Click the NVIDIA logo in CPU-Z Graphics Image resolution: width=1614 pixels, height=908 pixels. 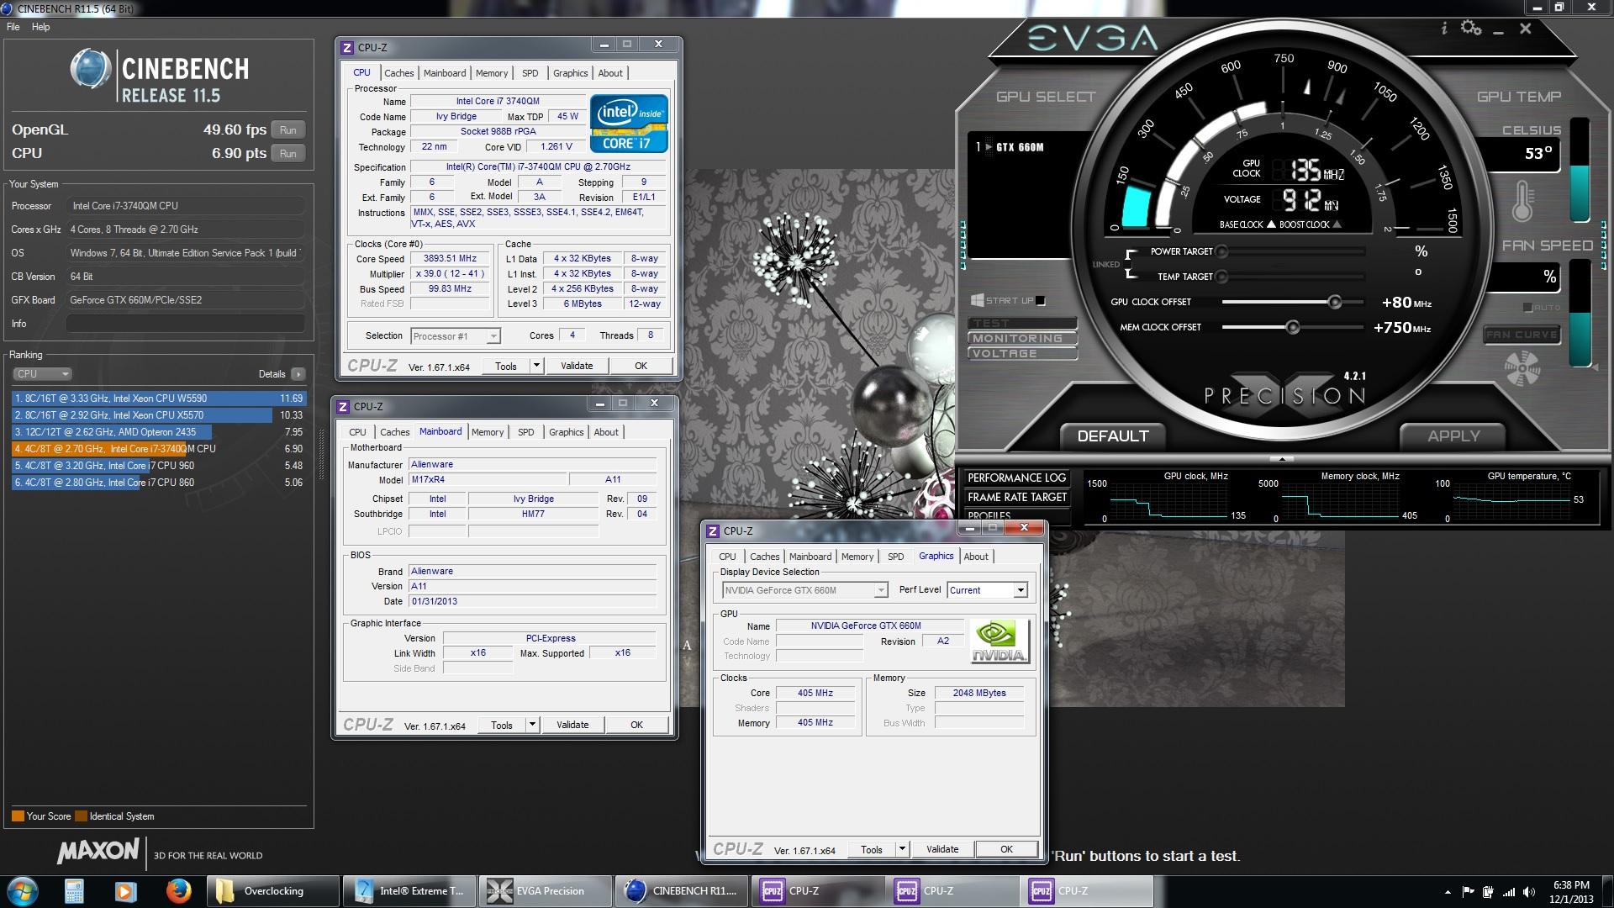tap(999, 641)
